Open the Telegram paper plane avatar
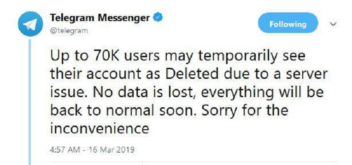Image resolution: width=352 pixels, height=165 pixels. [30, 24]
